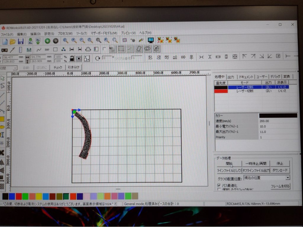303x227 pixels.
Task: Toggle the パス最適化 checkbox
Action: click(x=219, y=185)
